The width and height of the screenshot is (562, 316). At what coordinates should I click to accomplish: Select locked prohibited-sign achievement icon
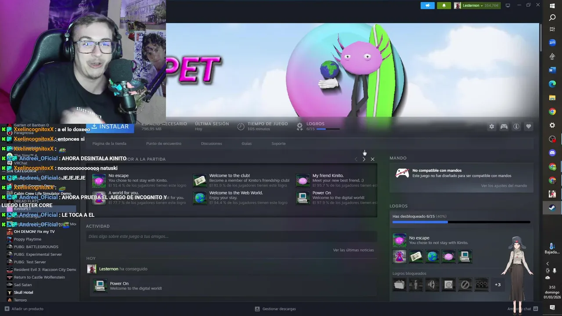click(x=465, y=285)
